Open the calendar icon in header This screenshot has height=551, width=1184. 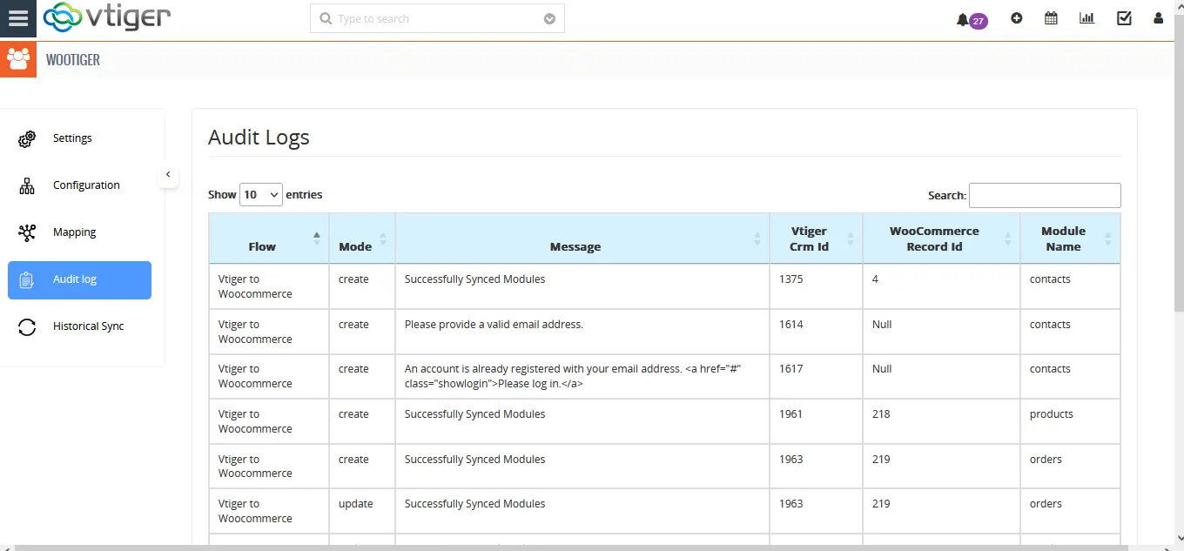(x=1051, y=18)
